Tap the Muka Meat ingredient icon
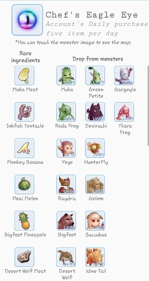The width and height of the screenshot is (149, 281). pos(24,76)
